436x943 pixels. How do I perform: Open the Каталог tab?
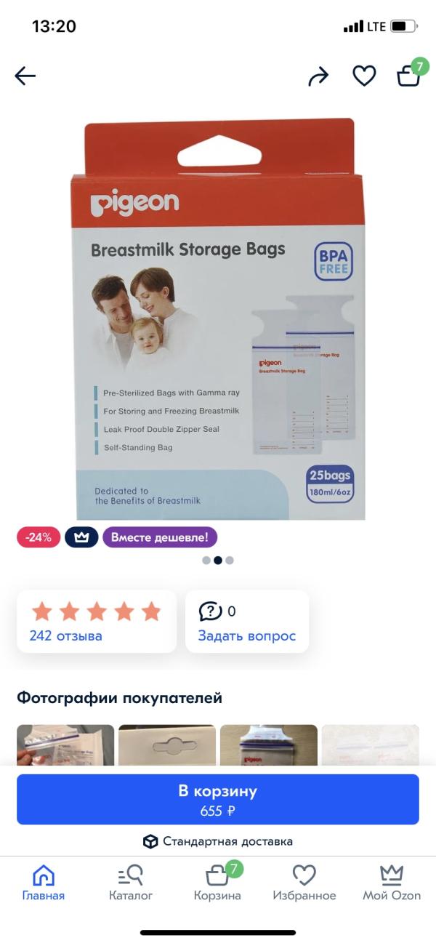131,883
